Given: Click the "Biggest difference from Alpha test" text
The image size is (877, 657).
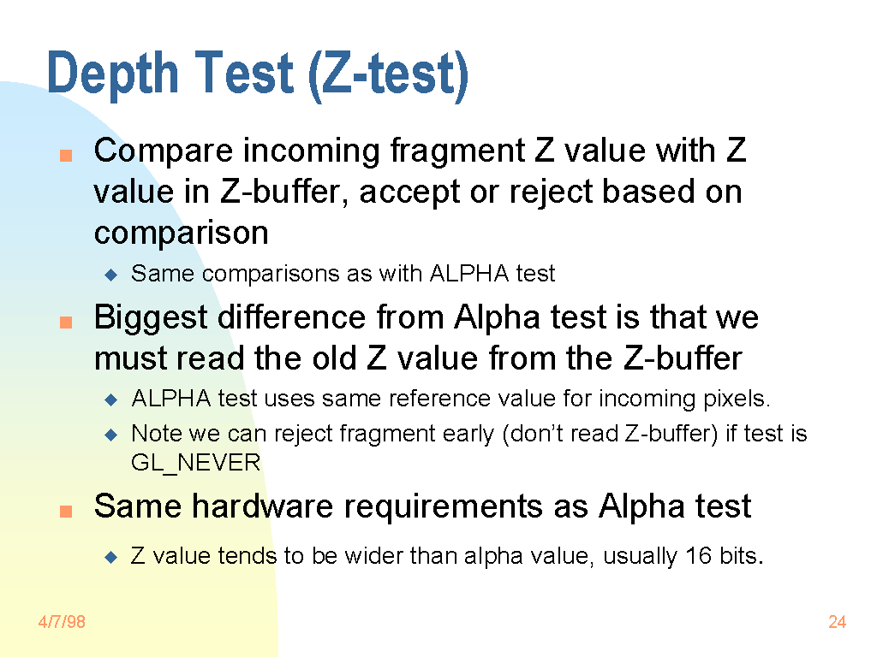Looking at the screenshot, I should (426, 317).
